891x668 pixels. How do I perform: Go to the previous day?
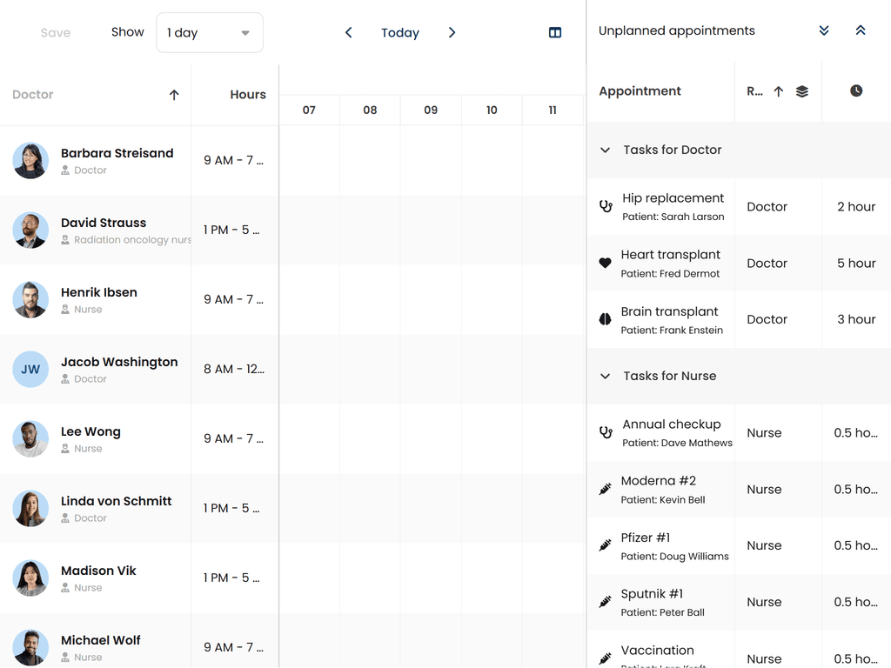pyautogui.click(x=349, y=33)
